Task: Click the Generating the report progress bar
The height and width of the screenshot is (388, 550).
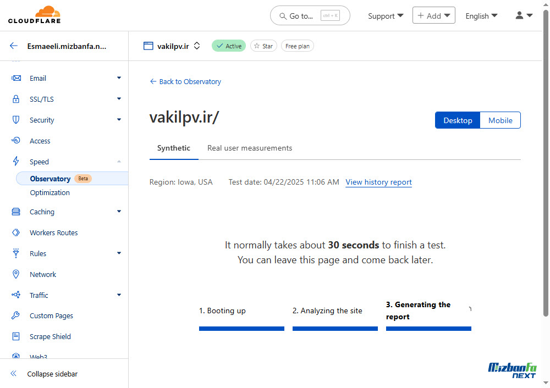Action: click(x=428, y=329)
